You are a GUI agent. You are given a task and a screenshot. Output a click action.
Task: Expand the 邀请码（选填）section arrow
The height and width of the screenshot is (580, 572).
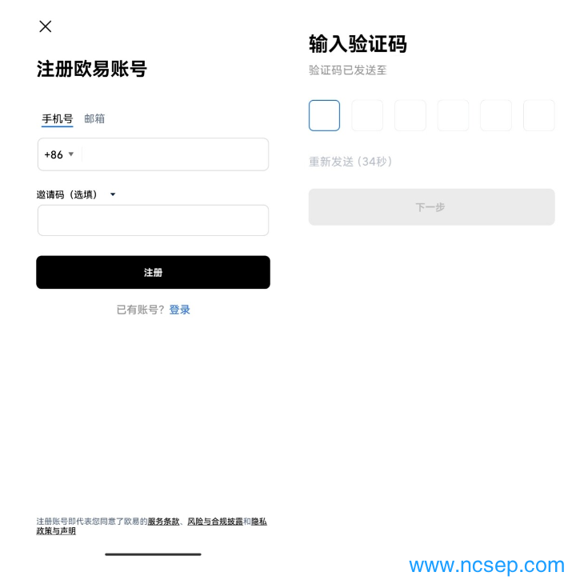[113, 194]
